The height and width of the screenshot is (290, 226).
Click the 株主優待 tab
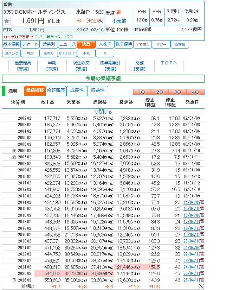click(123, 45)
